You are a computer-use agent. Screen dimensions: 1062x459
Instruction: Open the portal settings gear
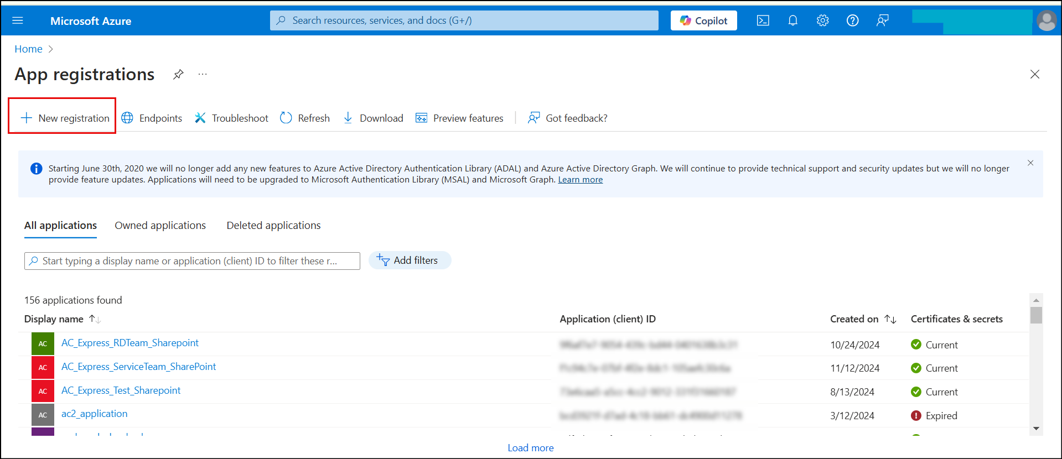[823, 20]
